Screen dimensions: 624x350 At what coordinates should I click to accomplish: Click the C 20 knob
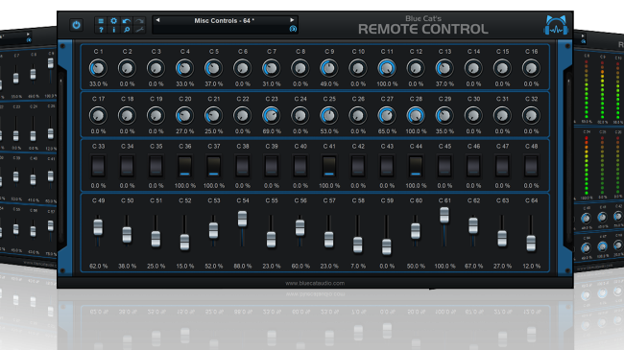click(x=184, y=115)
